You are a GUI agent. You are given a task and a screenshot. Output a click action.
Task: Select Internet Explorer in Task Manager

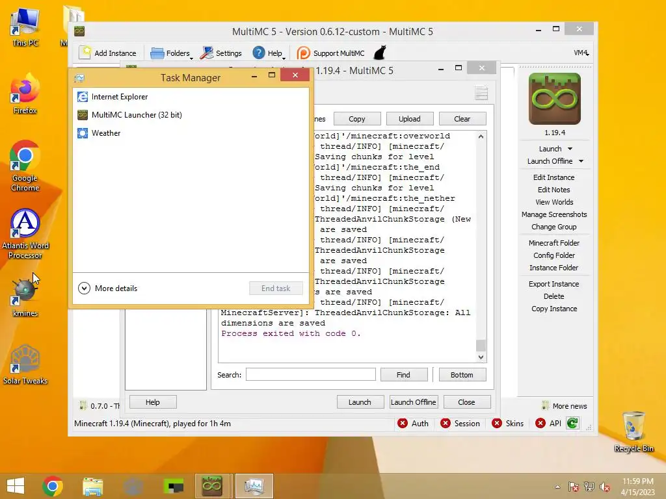(191, 97)
